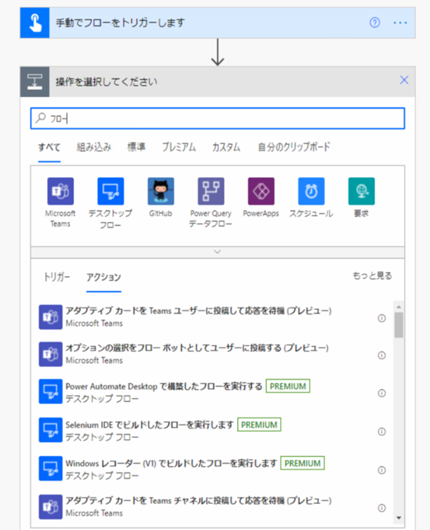Show info for Power Automate Desktop action
This screenshot has width=430, height=530.
click(x=381, y=393)
